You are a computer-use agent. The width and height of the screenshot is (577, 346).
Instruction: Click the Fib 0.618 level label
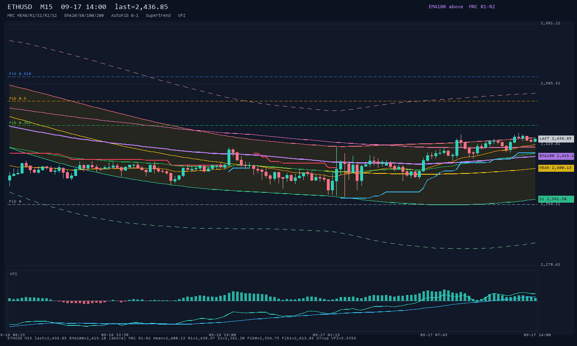coord(20,74)
